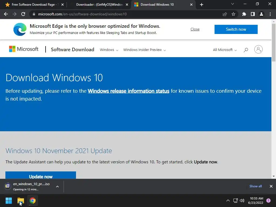Expand Windows Insider Preview menu
Screen dimensions: 276x207
pos(144,50)
